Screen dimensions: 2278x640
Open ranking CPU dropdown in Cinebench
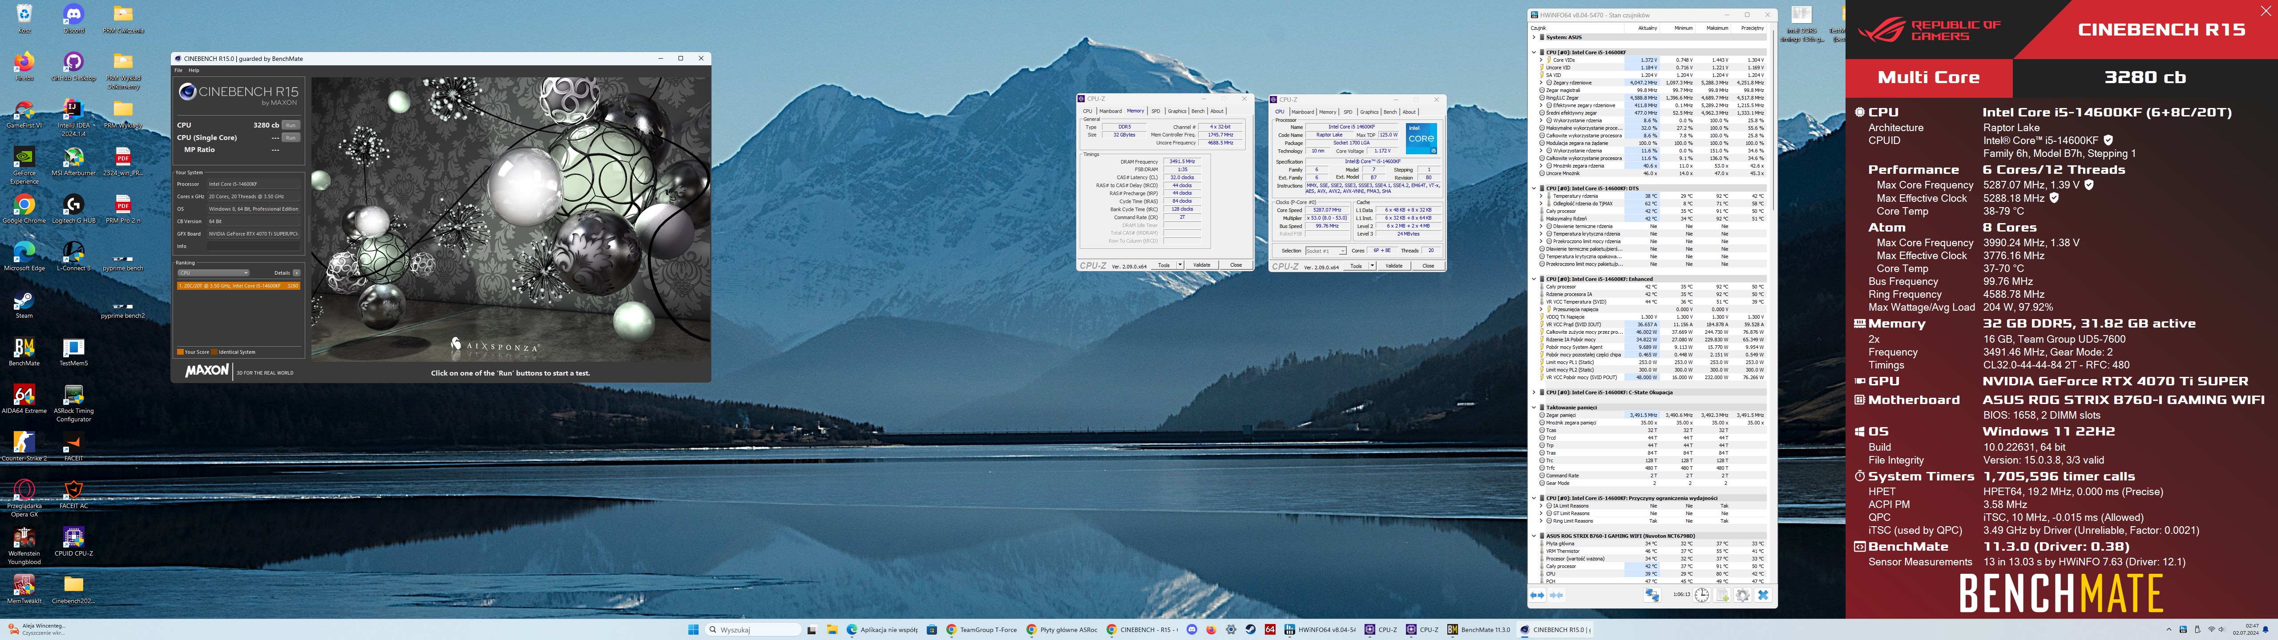click(x=213, y=272)
